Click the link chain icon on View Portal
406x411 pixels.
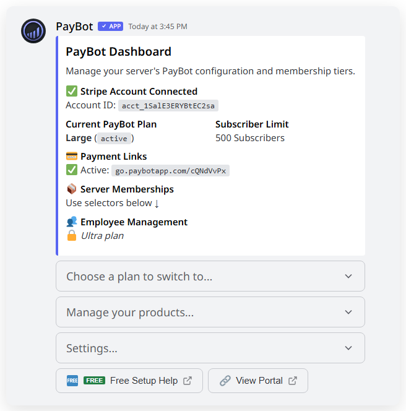point(225,381)
